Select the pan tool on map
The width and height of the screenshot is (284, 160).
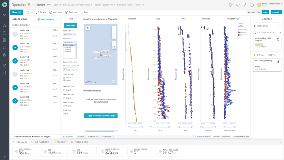point(114,43)
